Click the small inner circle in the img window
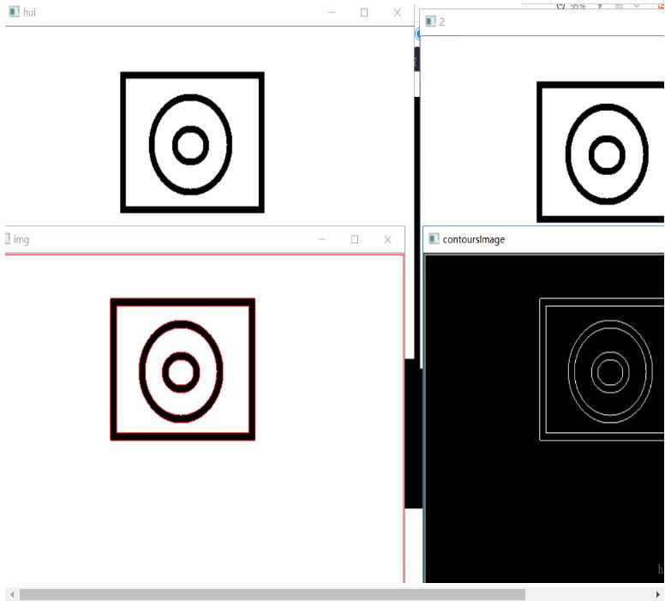The width and height of the screenshot is (665, 601). click(x=181, y=372)
